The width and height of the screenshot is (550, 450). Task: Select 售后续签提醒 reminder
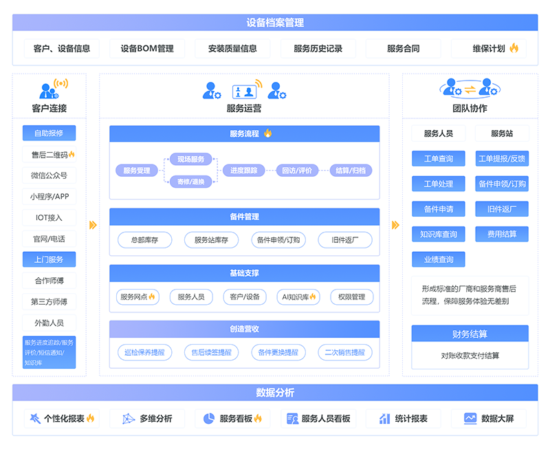[212, 352]
